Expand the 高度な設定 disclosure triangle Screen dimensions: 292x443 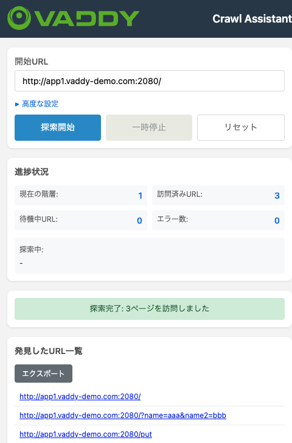tap(17, 104)
